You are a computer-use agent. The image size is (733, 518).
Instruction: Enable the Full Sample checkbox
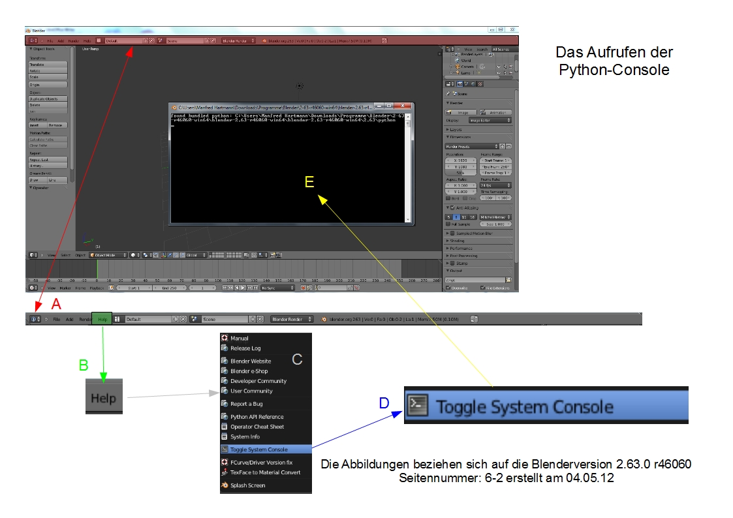[x=447, y=224]
